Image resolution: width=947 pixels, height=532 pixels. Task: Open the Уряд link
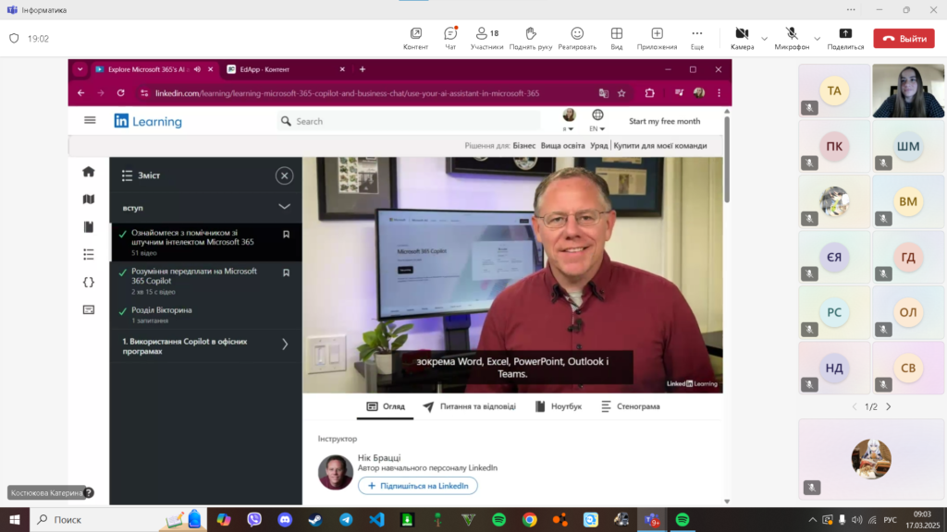598,145
